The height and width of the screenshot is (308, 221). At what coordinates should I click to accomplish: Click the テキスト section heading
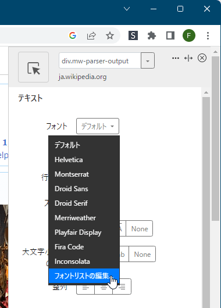[x=30, y=98]
